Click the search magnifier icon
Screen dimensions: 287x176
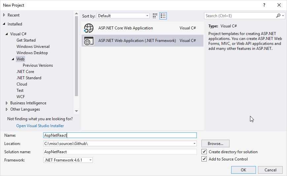[278, 16]
